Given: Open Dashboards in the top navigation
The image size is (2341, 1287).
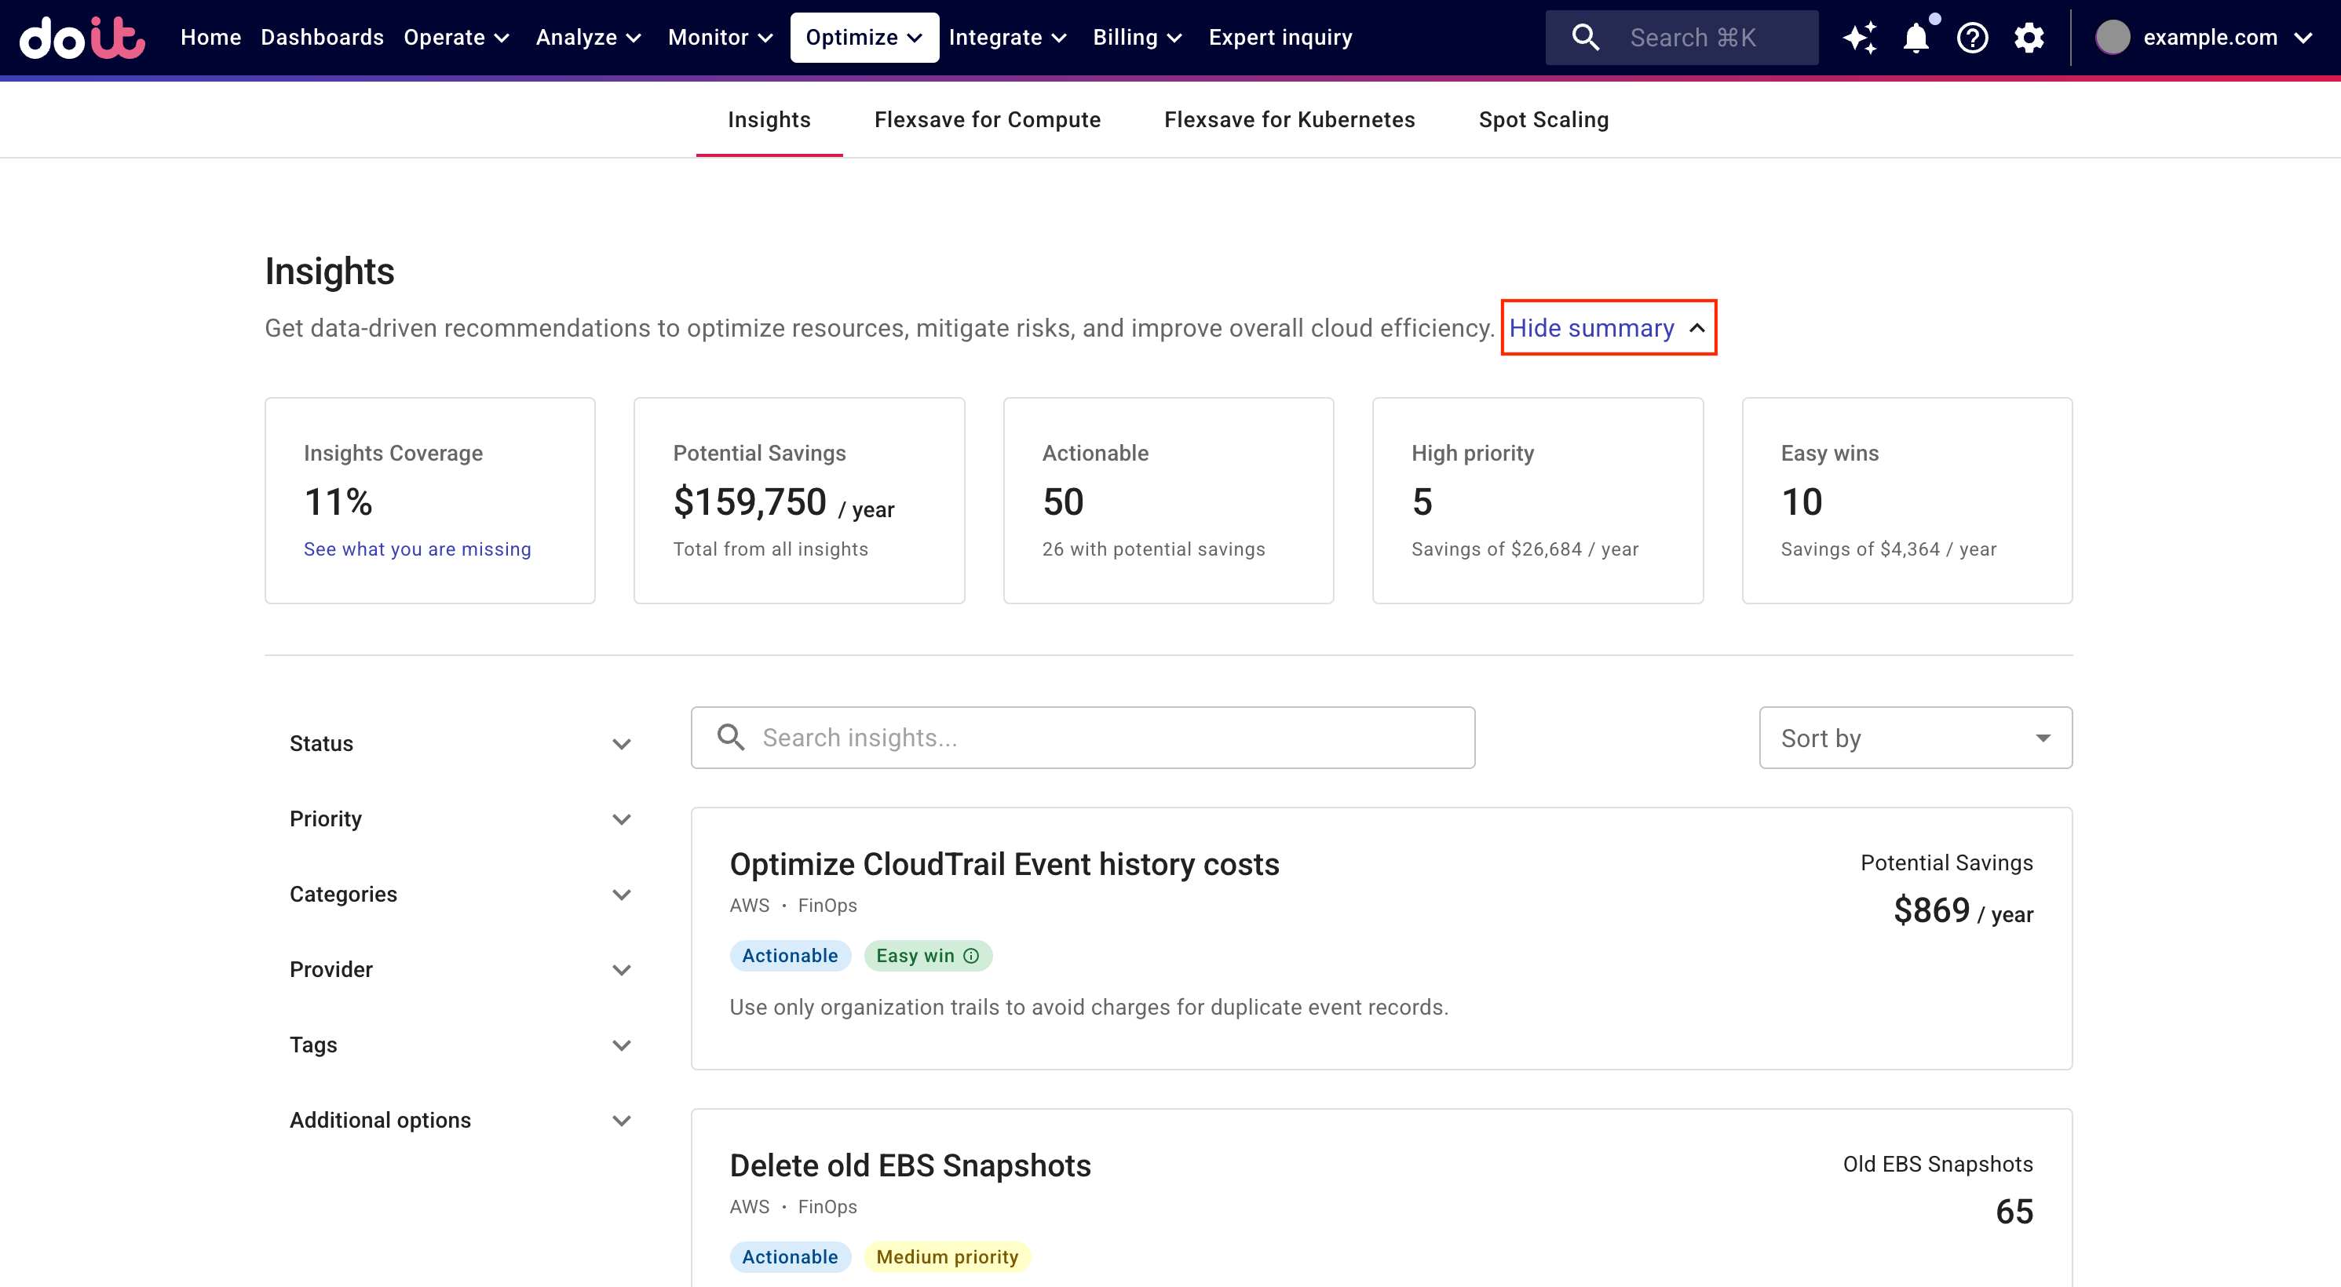Looking at the screenshot, I should [x=322, y=37].
